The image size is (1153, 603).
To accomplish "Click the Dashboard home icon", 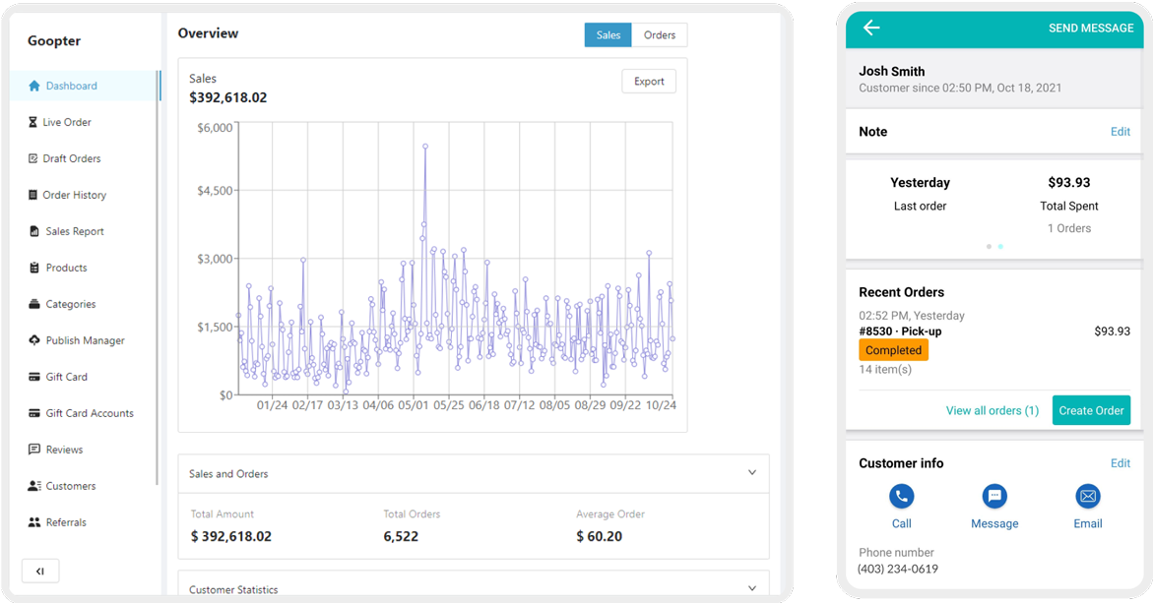I will point(33,86).
